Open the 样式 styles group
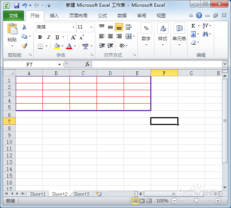Screen dimensions: 231x208 click(163, 35)
